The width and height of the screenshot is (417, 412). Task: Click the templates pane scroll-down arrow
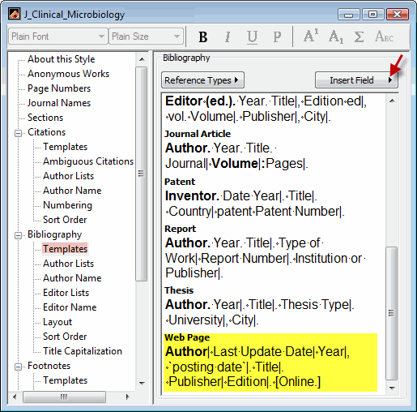(392, 388)
